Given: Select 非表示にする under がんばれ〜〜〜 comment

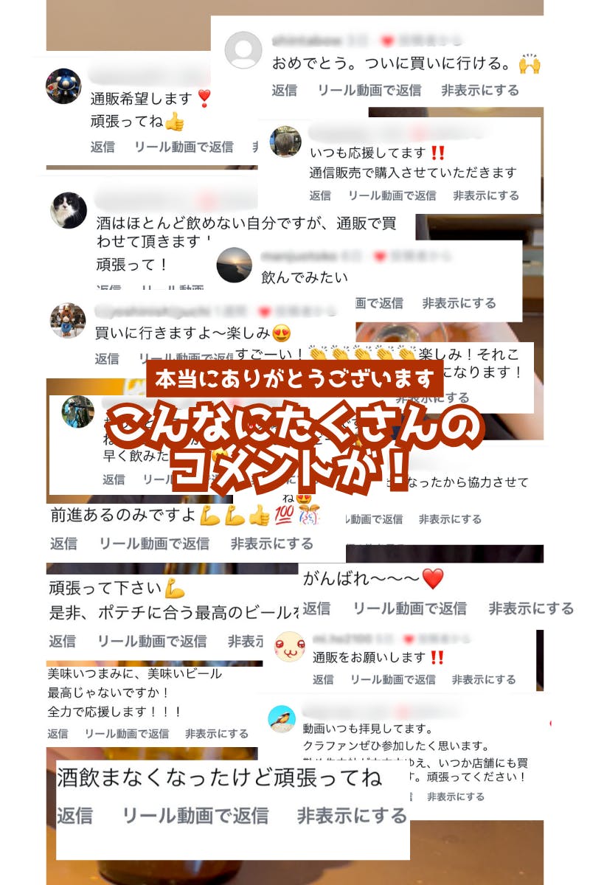Looking at the screenshot, I should [x=531, y=608].
